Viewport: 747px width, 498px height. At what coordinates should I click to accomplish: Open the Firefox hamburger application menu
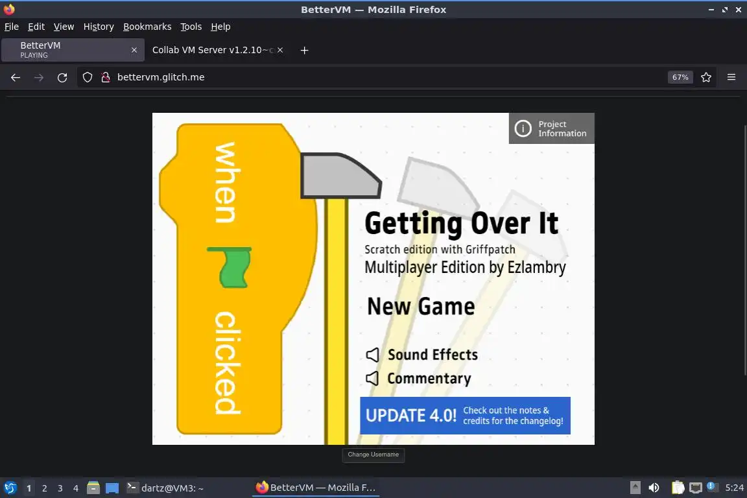(x=731, y=77)
